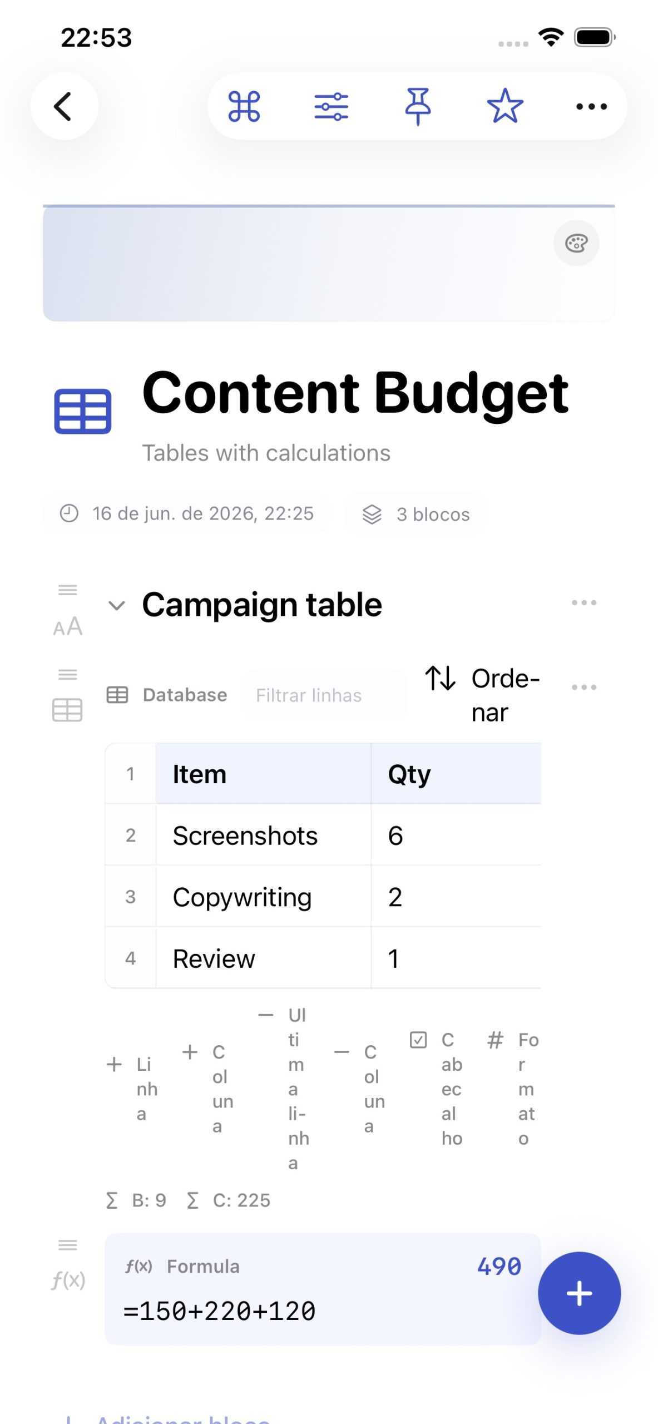Tap the AA heading style icon

click(68, 627)
